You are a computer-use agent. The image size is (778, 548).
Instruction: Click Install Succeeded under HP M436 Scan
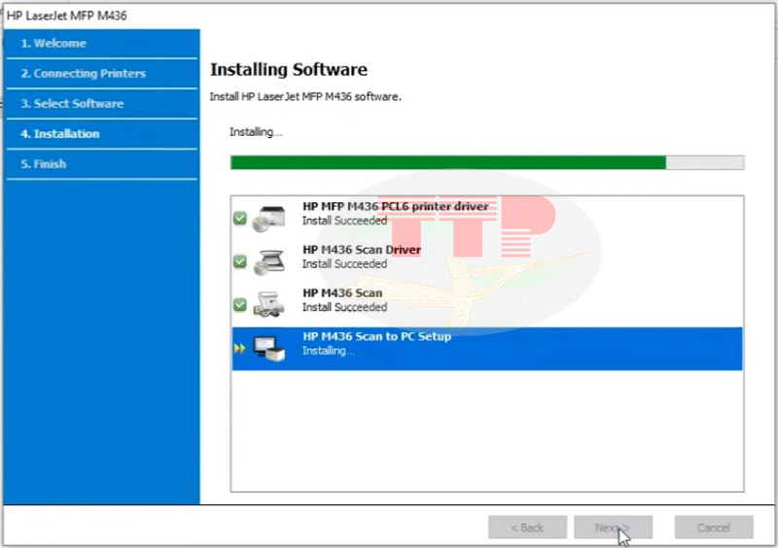(345, 307)
